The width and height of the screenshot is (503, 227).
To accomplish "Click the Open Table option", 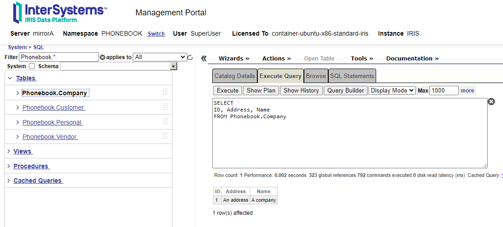I will coord(319,58).
